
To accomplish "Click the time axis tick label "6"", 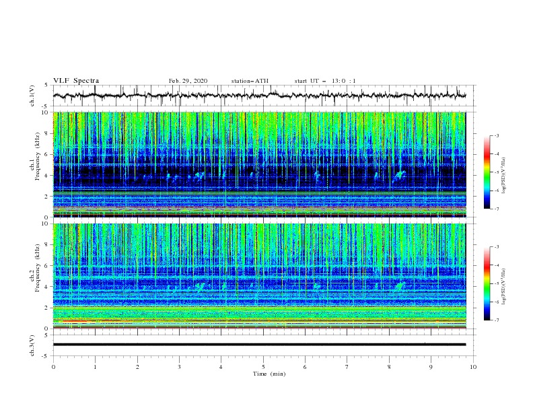I will 306,367.
